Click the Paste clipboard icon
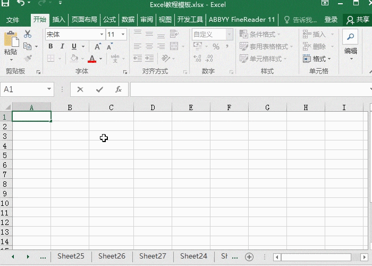 [x=11, y=39]
